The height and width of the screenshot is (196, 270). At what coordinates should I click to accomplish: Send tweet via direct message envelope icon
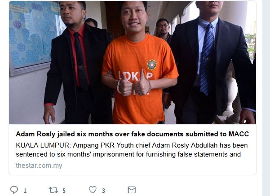pos(132,190)
